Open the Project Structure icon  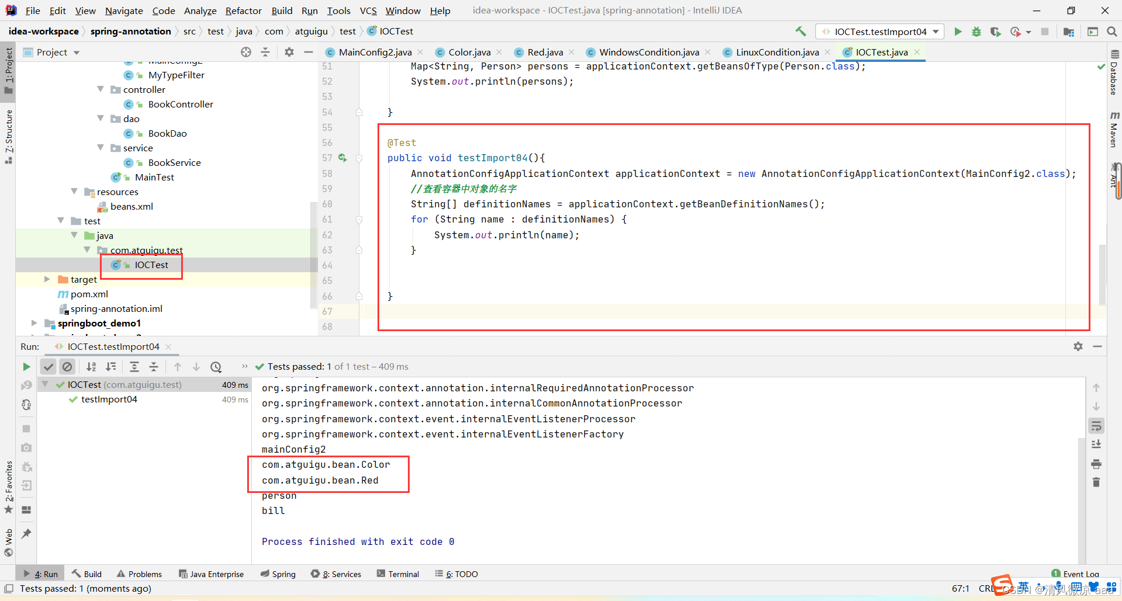[x=1069, y=32]
